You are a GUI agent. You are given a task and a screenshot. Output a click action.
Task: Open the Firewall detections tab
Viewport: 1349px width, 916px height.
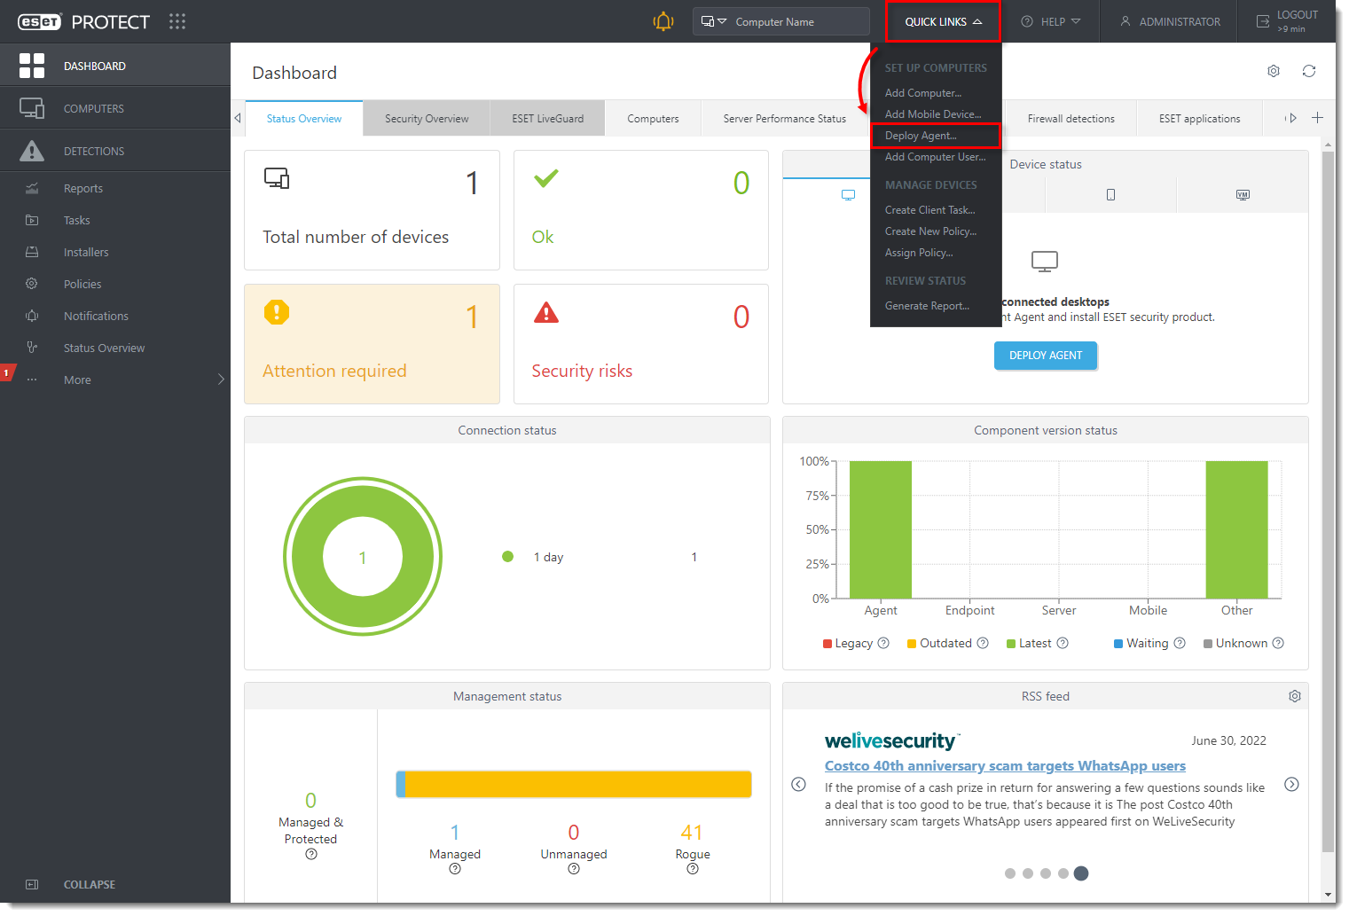coord(1071,118)
